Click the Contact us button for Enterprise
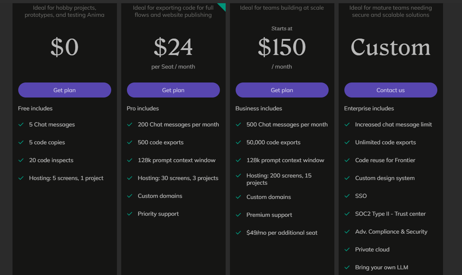This screenshot has height=275, width=462. [x=391, y=90]
